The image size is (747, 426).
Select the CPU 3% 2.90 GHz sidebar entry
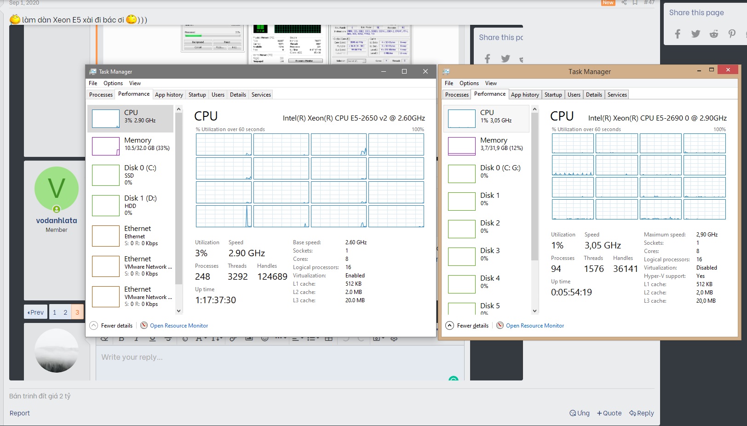pos(131,119)
